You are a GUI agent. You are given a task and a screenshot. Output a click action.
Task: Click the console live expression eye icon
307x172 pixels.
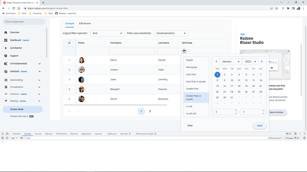pyautogui.click(x=21, y=138)
